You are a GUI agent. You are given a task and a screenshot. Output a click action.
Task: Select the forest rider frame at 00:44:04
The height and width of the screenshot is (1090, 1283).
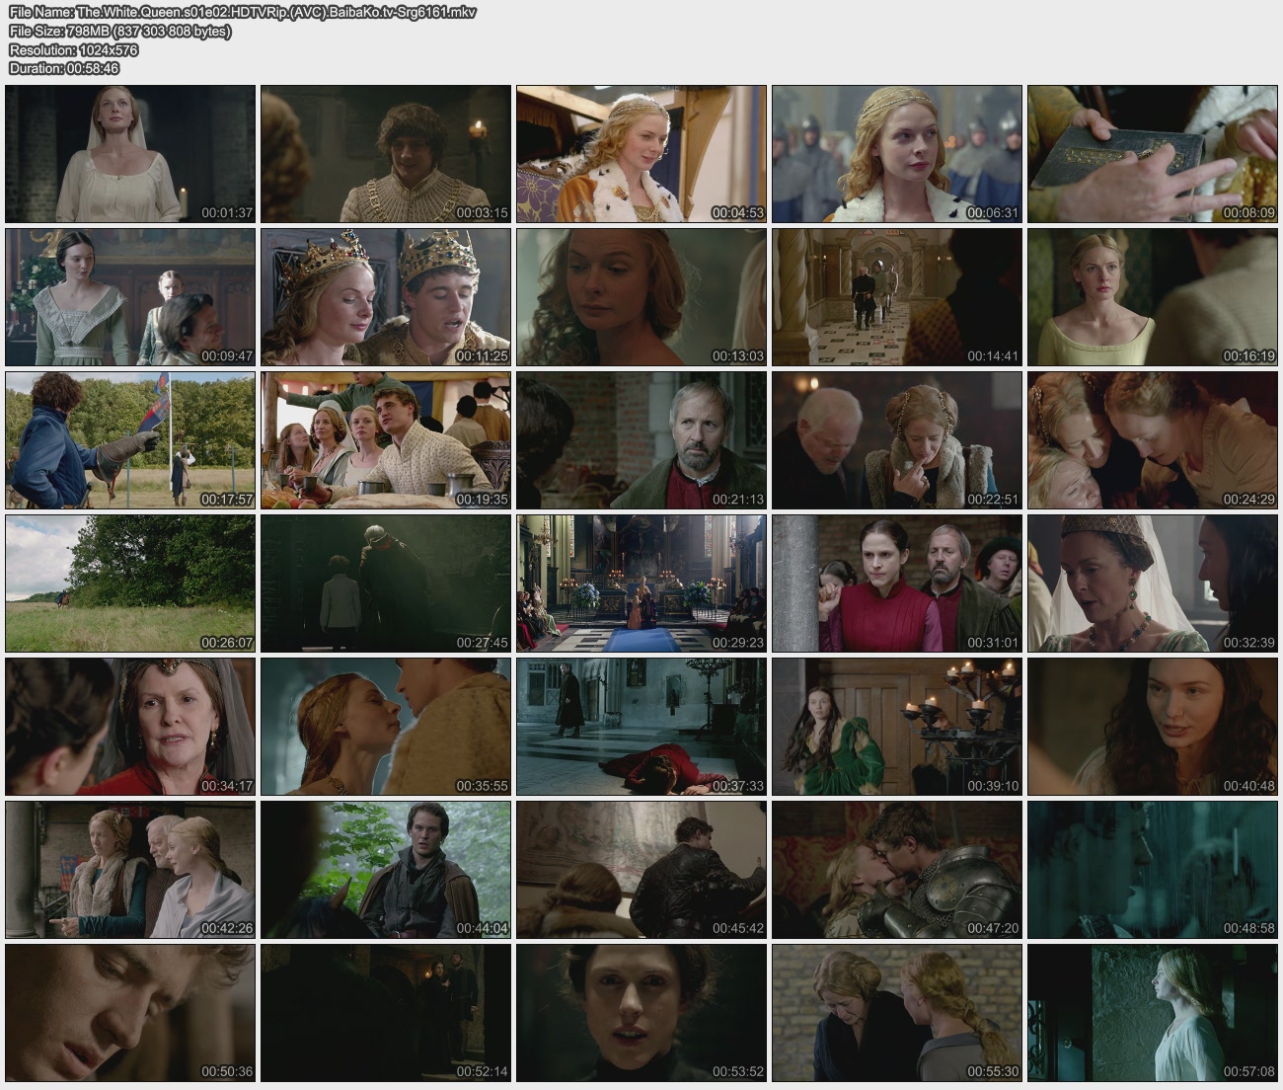pos(386,870)
